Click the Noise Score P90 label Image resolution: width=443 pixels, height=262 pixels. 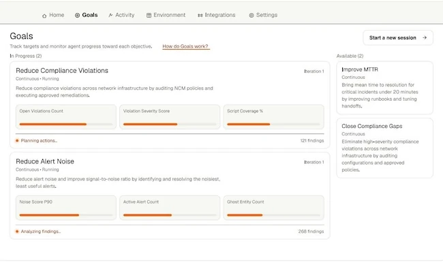[x=36, y=202]
